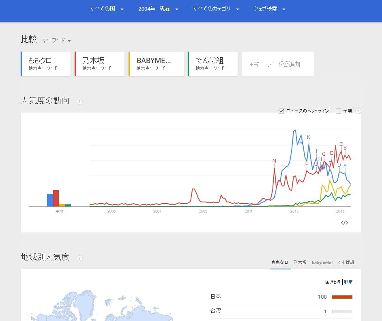
Task: Expand the キーワード comparison type dropdown
Action: tap(56, 40)
